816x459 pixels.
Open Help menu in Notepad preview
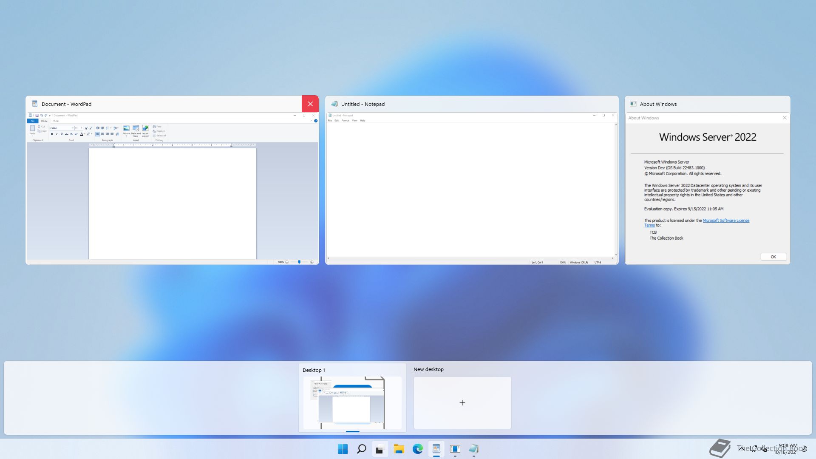[x=363, y=121]
